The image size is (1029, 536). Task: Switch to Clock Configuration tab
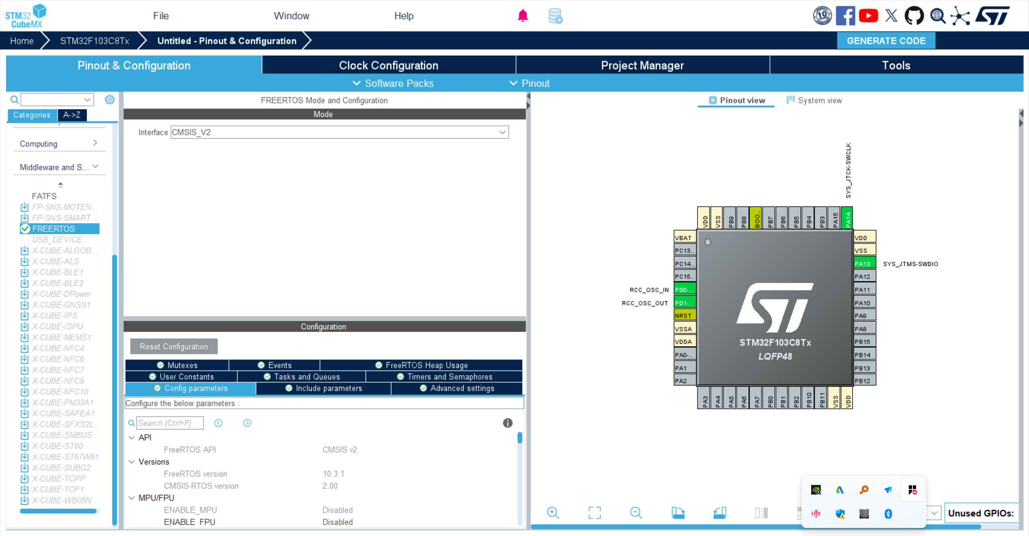[x=388, y=65]
